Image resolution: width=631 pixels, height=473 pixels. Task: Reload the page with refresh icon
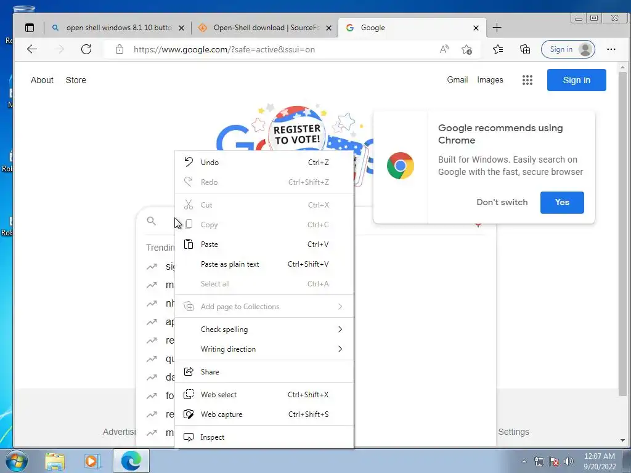[86, 49]
